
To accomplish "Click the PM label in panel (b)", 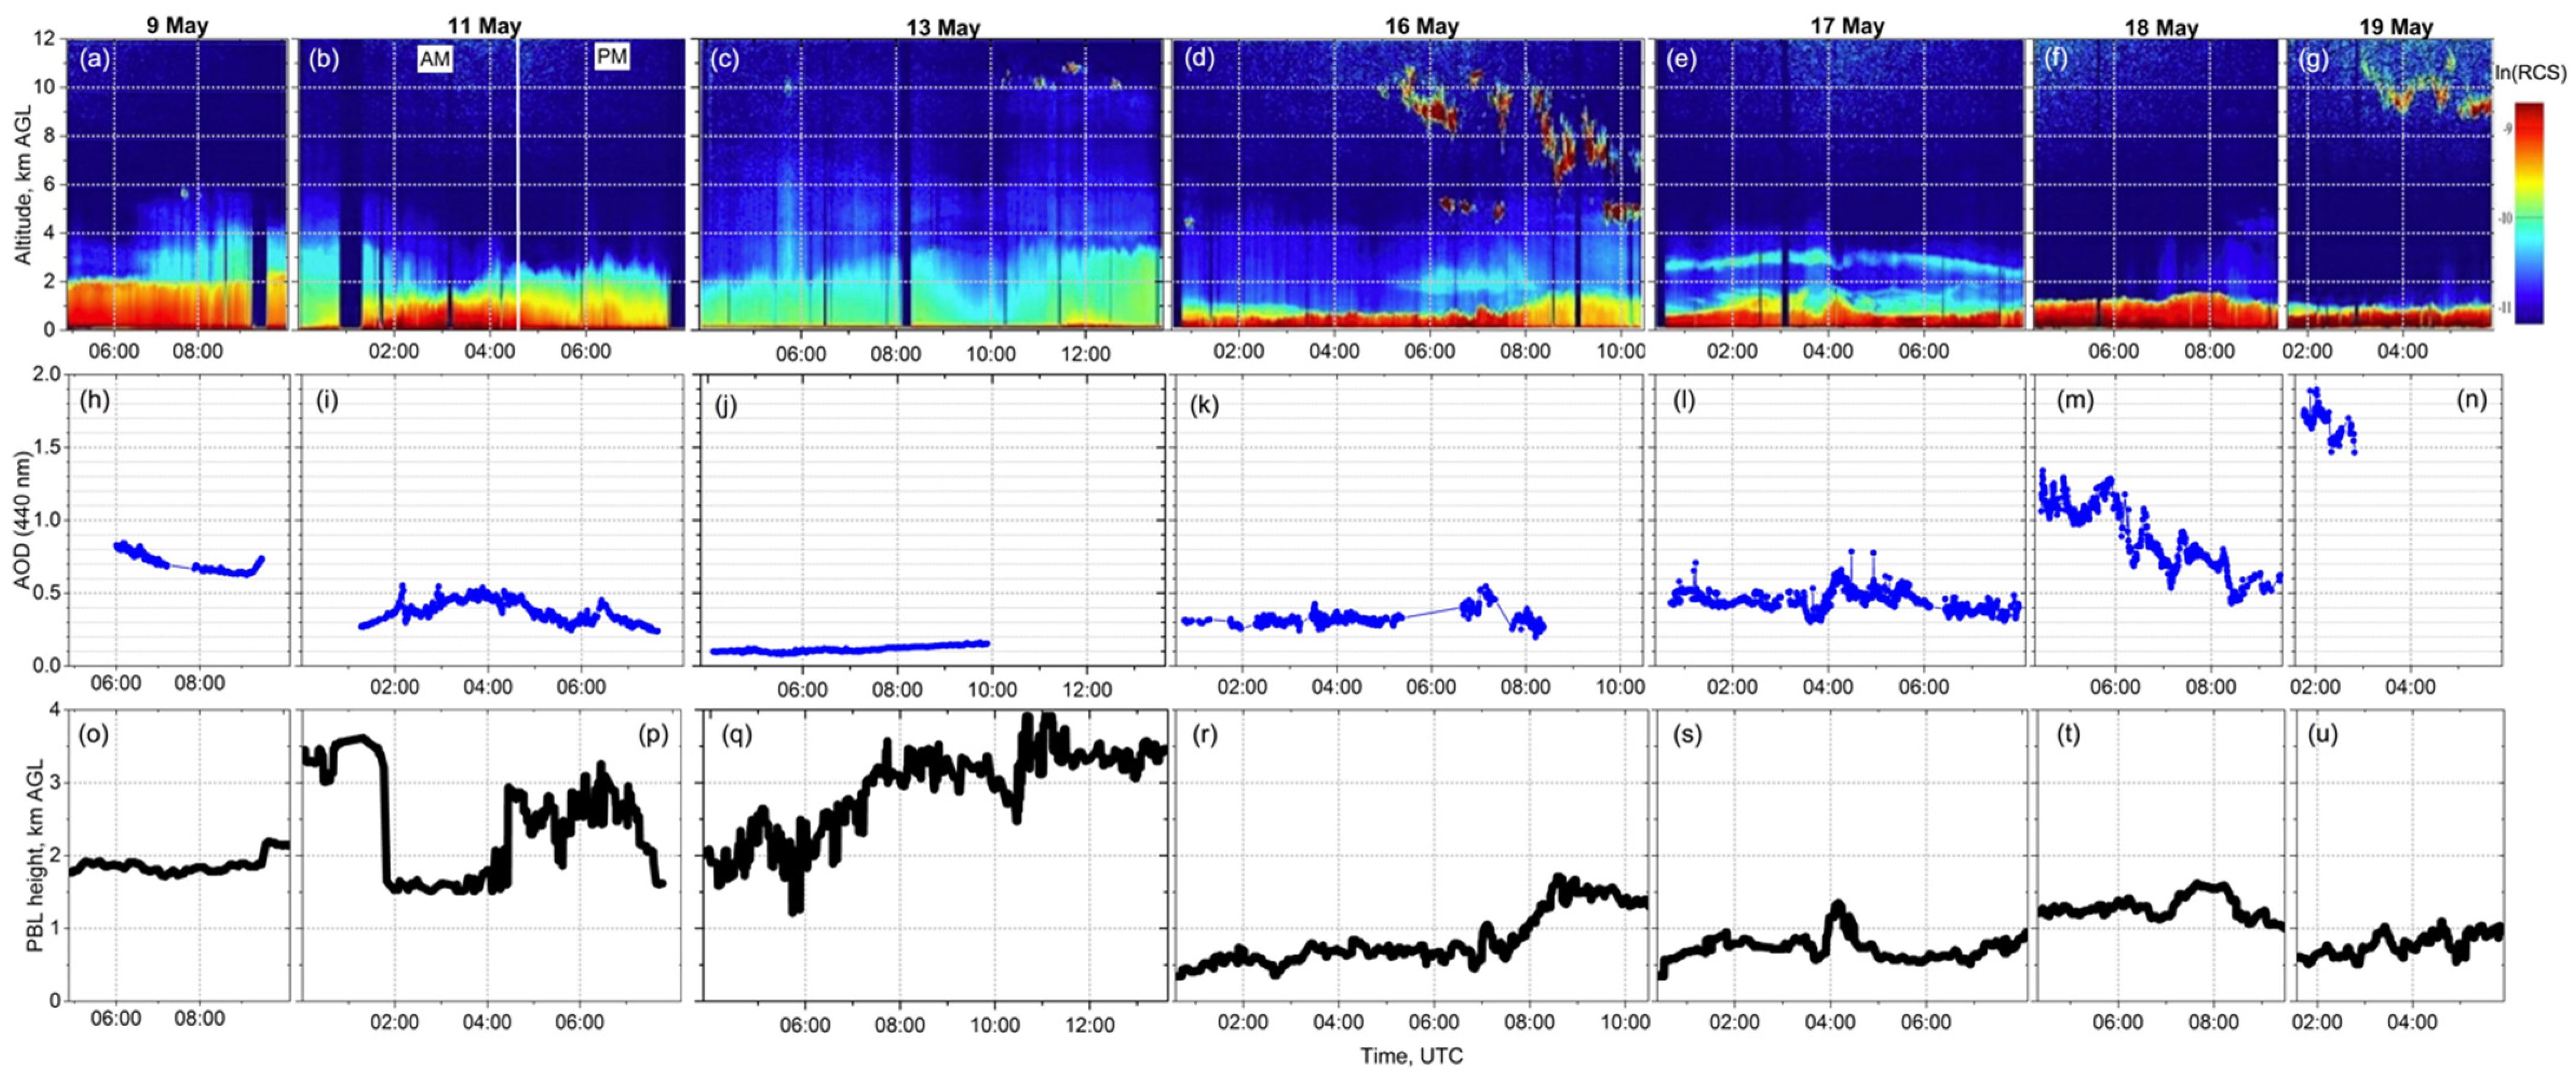I will [611, 57].
